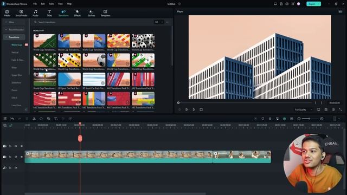
Task: Open the Export dropdown arrow
Action: click(x=319, y=4)
